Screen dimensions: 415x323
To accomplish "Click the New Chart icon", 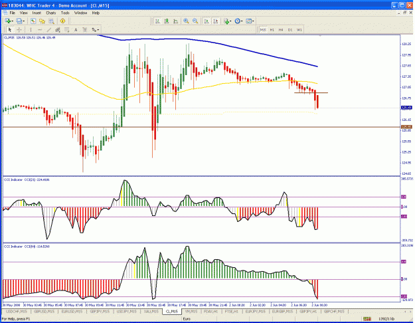I will [x=8, y=21].
